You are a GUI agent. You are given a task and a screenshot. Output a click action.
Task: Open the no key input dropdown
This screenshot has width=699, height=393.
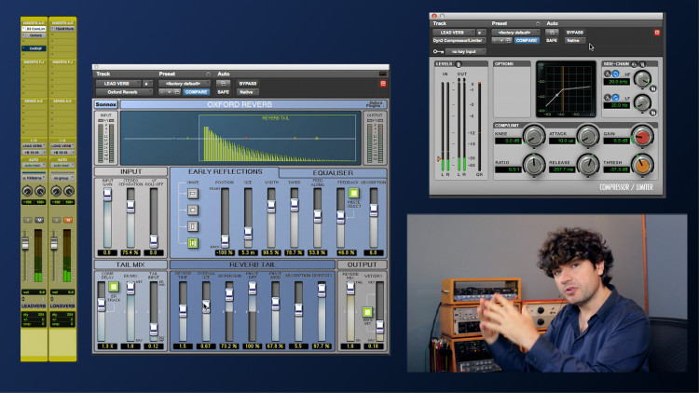(465, 52)
